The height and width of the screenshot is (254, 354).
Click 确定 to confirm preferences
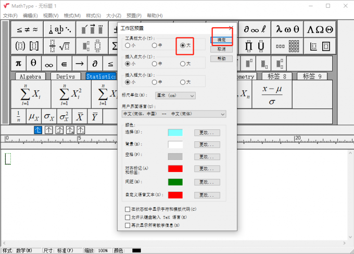[221, 40]
